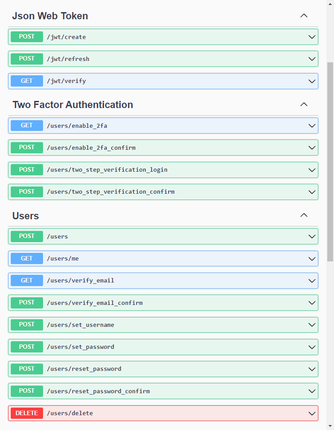Image resolution: width=334 pixels, height=430 pixels.
Task: Click GET badge of /users/verify_email
Action: coord(27,280)
